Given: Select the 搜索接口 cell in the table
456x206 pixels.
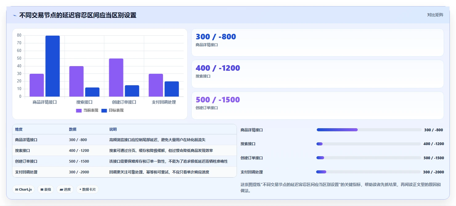Looking at the screenshot, I should [x=22, y=151].
